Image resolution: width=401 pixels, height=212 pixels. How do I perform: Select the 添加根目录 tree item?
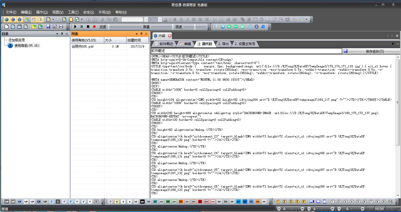point(16,40)
